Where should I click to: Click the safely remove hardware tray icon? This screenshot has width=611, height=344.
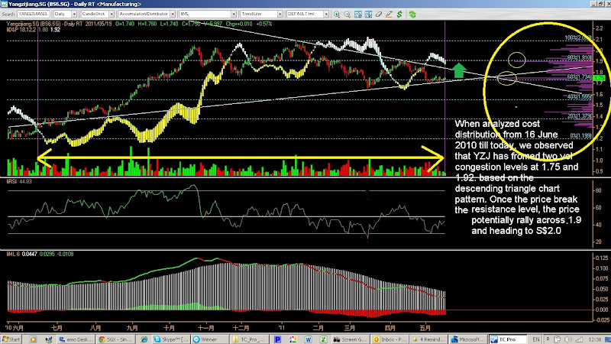(558, 339)
